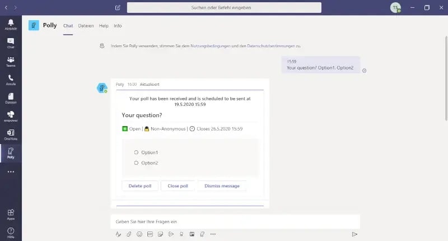Attach a file with paperclip icon

pyautogui.click(x=129, y=234)
